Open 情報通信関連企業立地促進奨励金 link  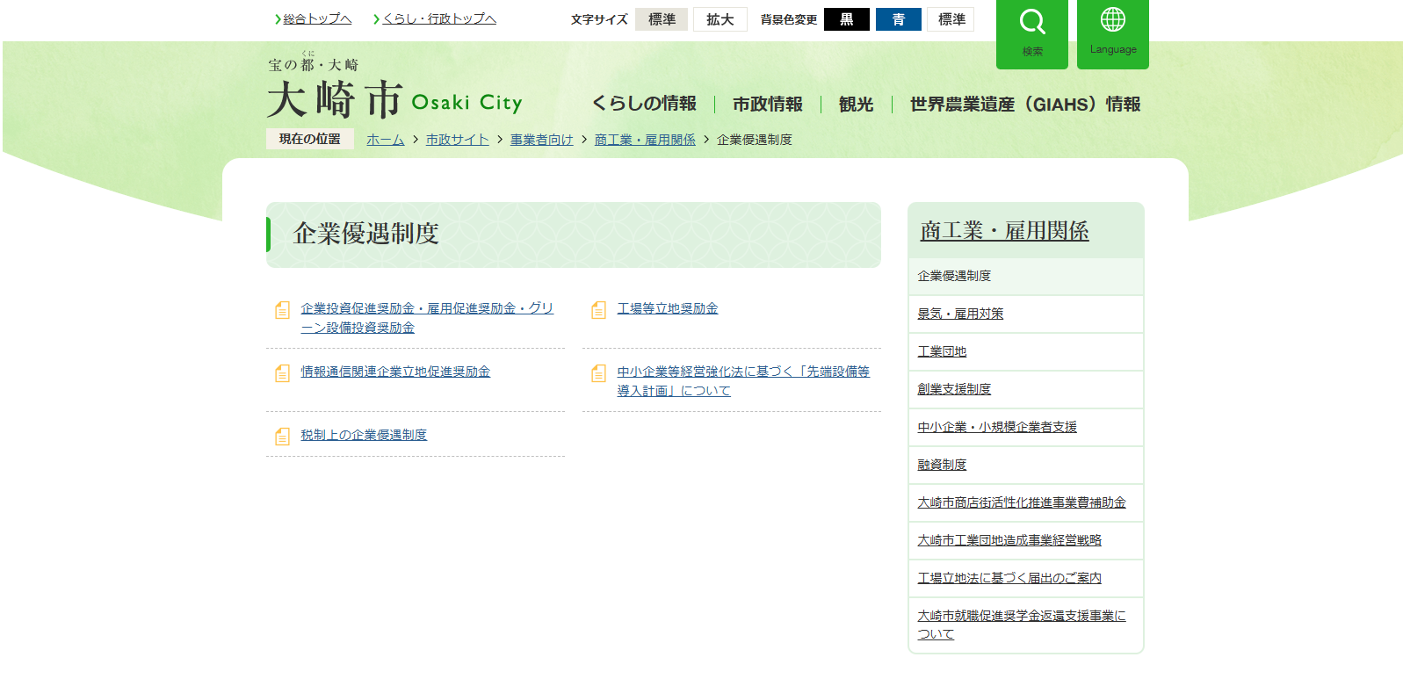(x=395, y=372)
